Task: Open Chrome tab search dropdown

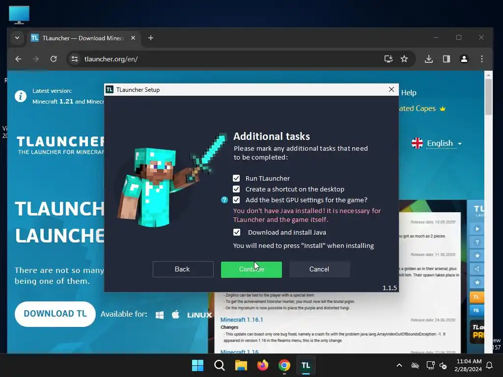Action: (x=17, y=38)
